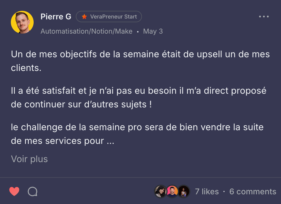This screenshot has width=281, height=204.
Task: Click the May 3 post date
Action: point(153,31)
